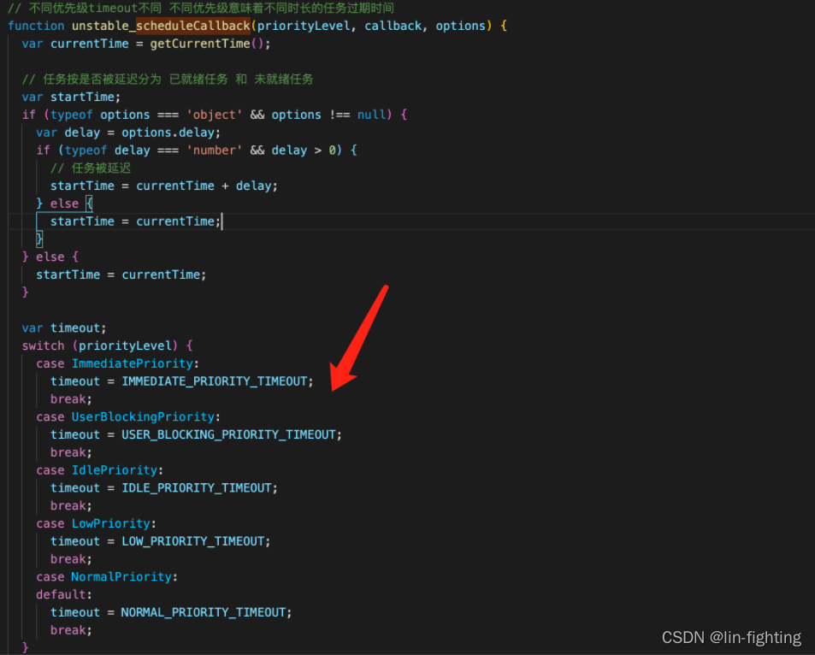815x655 pixels.
Task: Click 'options.delay' in the delay assignment
Action: 168,133
